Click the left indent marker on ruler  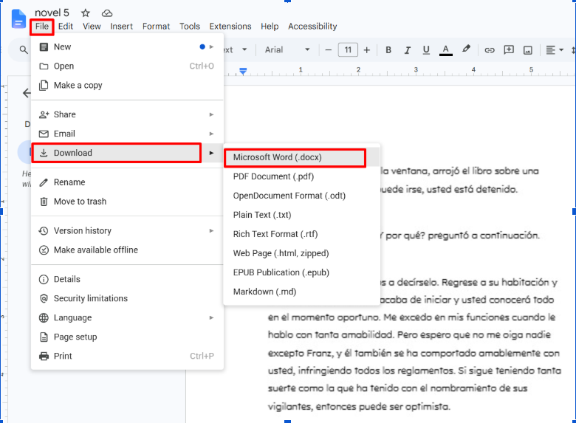coord(243,71)
